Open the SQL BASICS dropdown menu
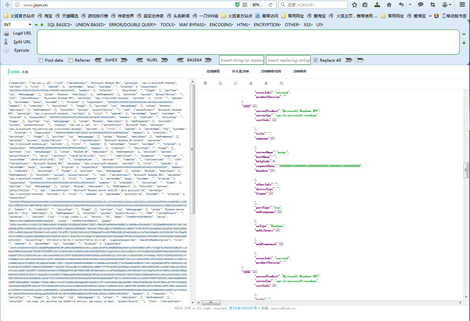This screenshot has height=321, width=470. coord(59,24)
